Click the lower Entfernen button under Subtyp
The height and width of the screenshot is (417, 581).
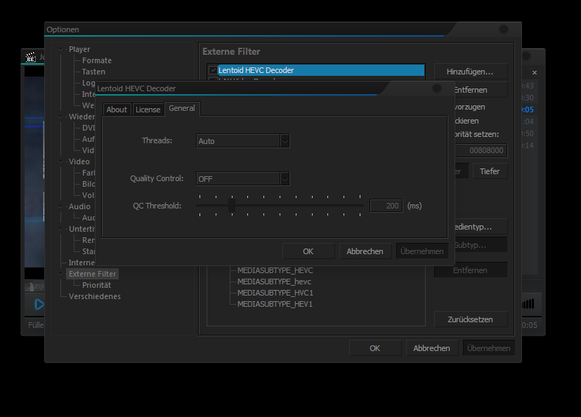pyautogui.click(x=470, y=270)
